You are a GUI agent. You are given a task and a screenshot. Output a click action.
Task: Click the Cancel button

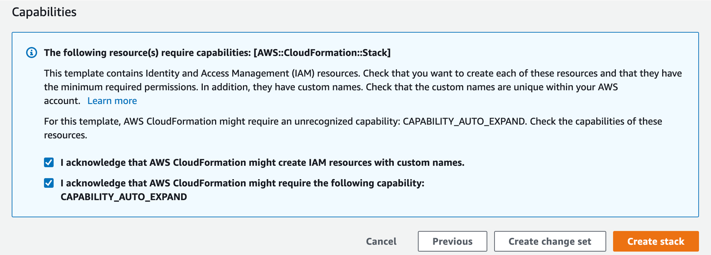pos(381,242)
